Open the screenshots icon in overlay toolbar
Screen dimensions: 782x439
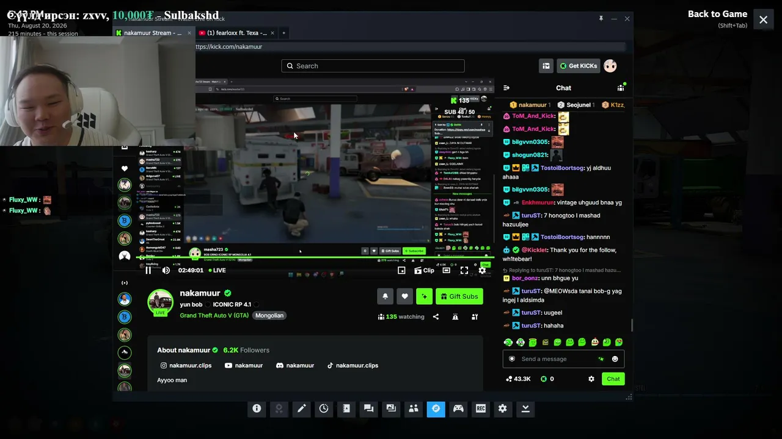[391, 409]
